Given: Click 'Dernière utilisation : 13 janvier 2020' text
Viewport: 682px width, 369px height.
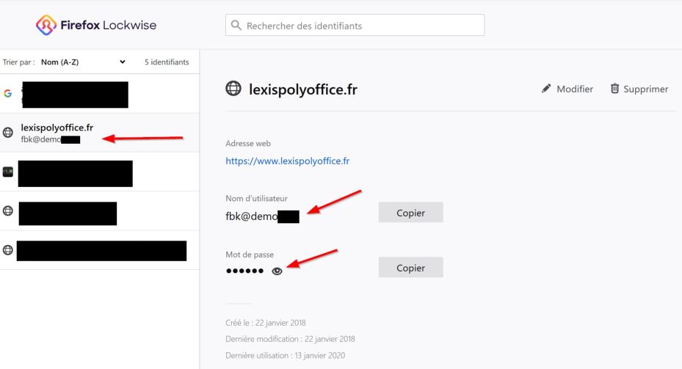Looking at the screenshot, I should click(286, 356).
